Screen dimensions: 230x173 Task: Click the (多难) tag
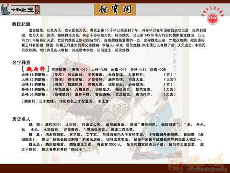(58, 75)
